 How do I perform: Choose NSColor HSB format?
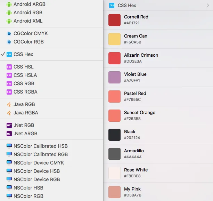pyautogui.click(x=52, y=188)
